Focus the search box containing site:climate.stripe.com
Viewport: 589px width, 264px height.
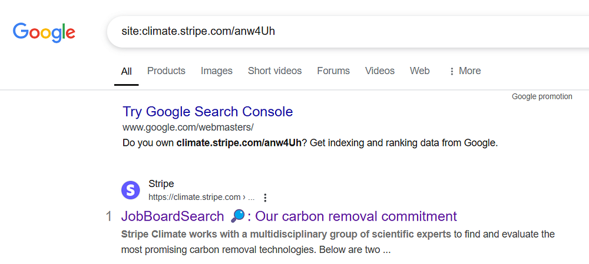tap(342, 31)
